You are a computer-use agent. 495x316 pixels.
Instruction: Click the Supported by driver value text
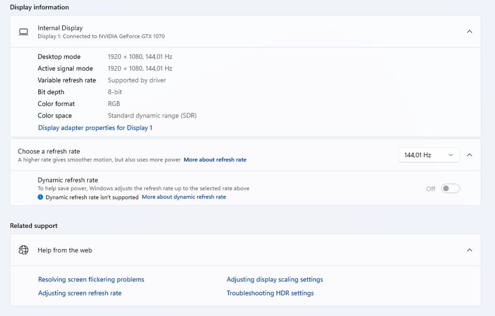point(137,80)
